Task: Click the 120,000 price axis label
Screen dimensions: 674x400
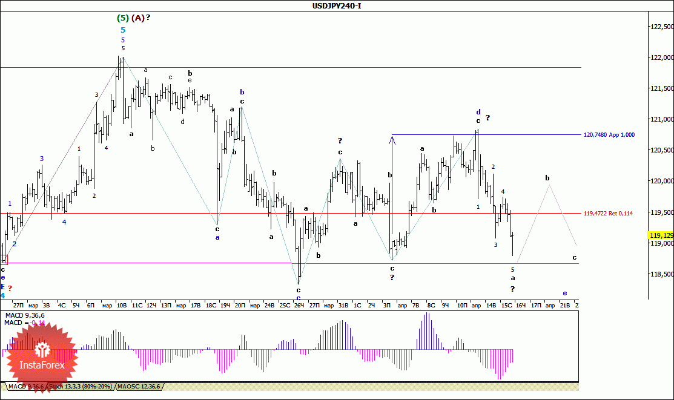Action: point(661,182)
